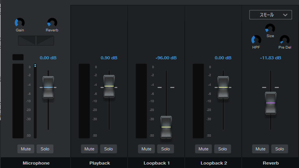Click the Microphone fader handle

point(48,87)
